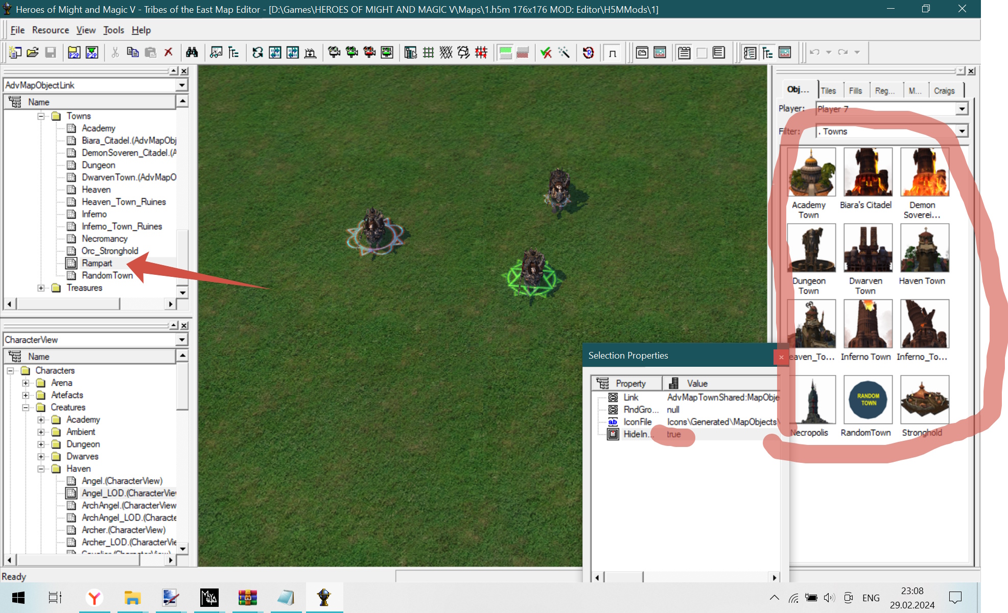
Task: Select the Biara's Citadel thumbnail
Action: (868, 172)
